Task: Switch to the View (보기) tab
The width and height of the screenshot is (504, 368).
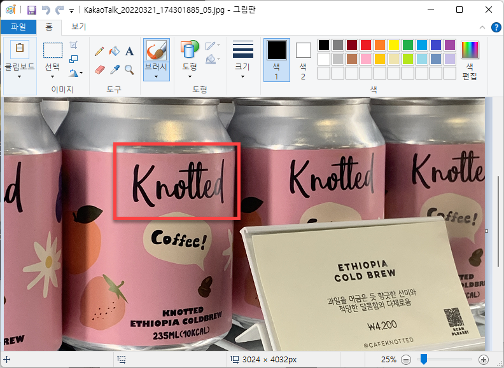Action: pyautogui.click(x=79, y=27)
